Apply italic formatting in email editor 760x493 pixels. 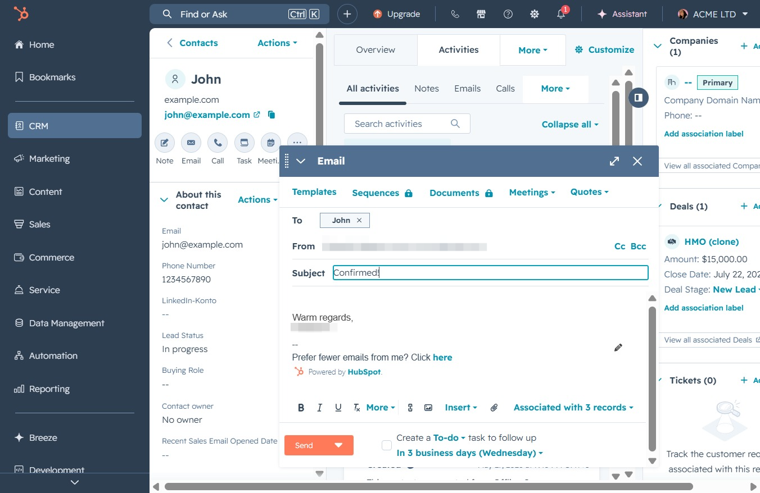tap(319, 408)
